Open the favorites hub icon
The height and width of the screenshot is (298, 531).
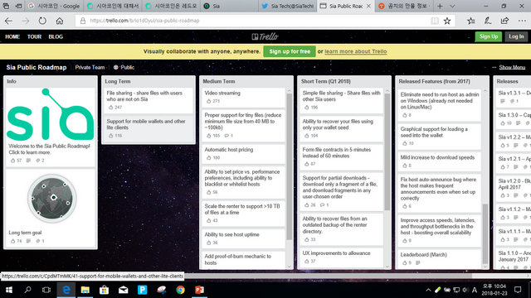[470, 21]
